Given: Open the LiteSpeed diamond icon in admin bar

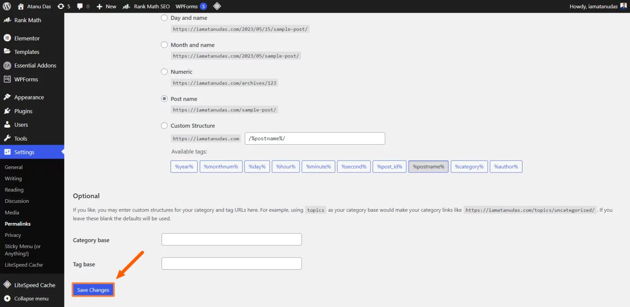Looking at the screenshot, I should pos(216,6).
